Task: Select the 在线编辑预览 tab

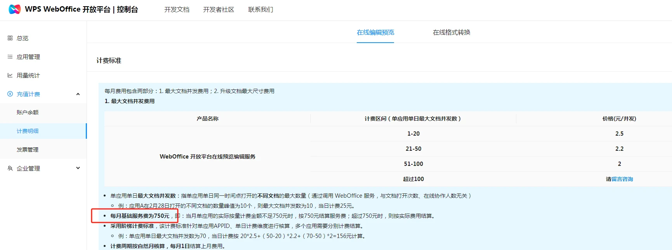Action: click(375, 32)
